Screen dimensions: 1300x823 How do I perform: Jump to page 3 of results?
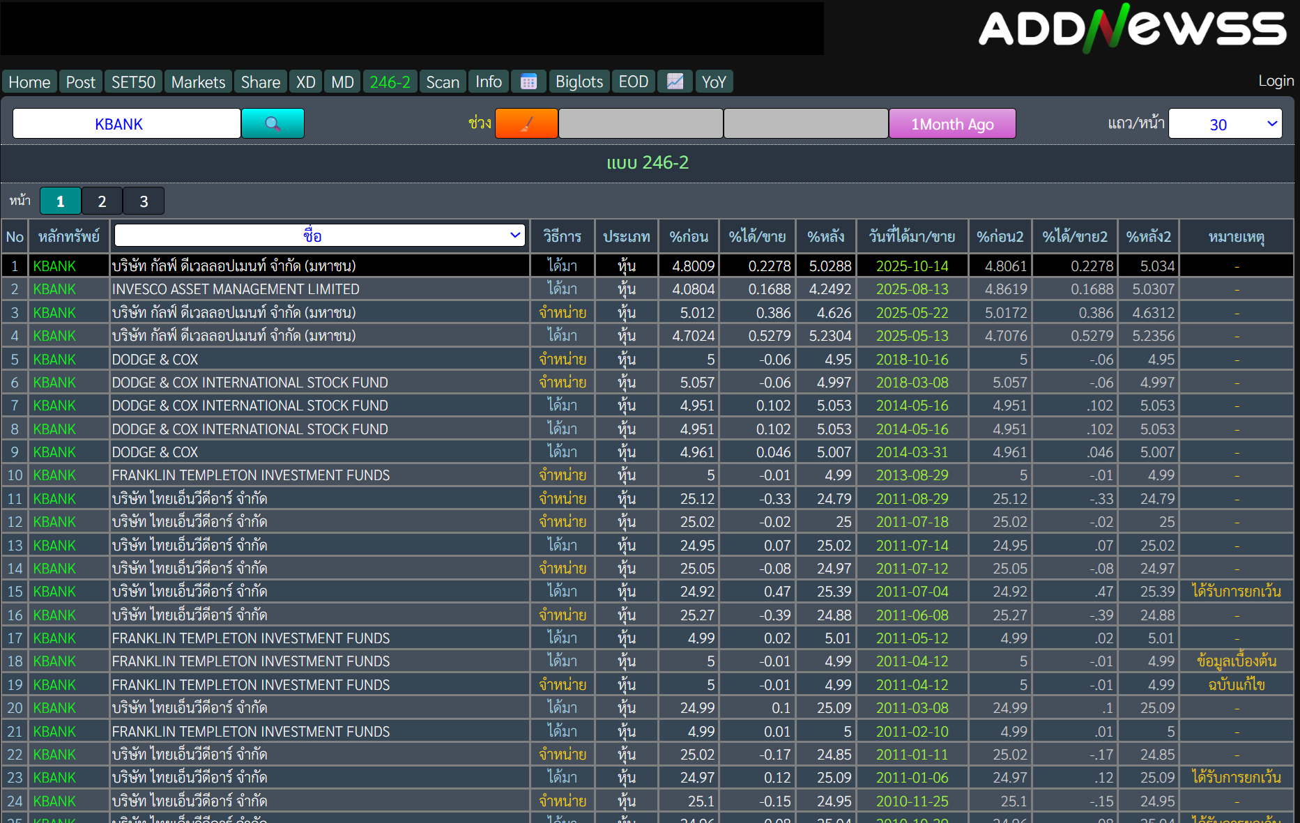[144, 201]
